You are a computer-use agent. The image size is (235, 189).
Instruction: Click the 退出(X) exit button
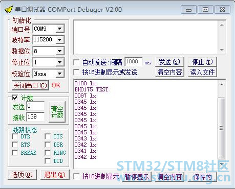click(55, 175)
